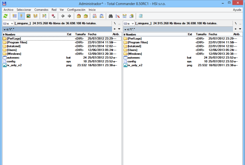Click the red asterisk toolbar icon
The image size is (245, 165).
coord(53,16)
